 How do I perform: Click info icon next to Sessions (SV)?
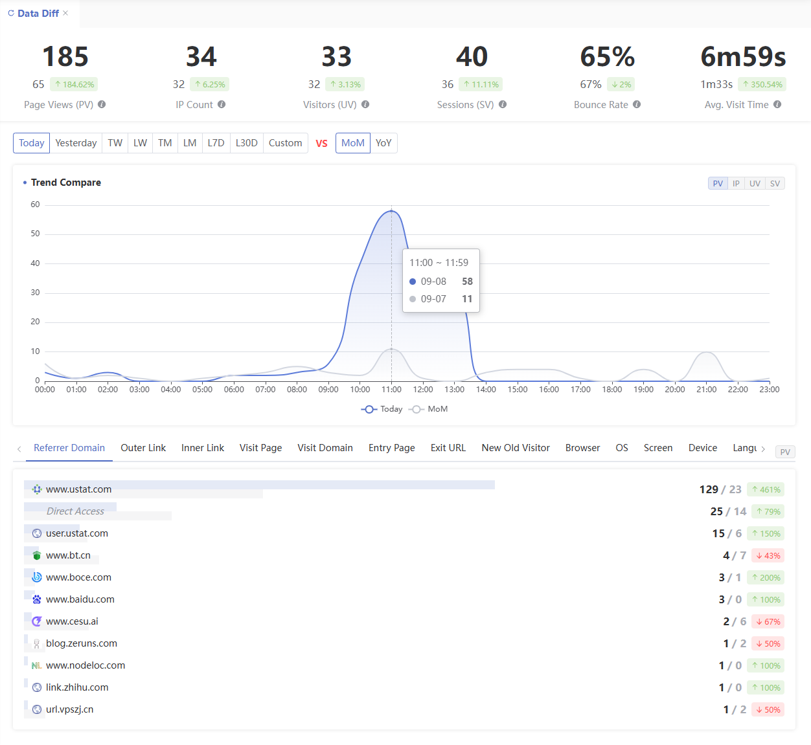503,104
